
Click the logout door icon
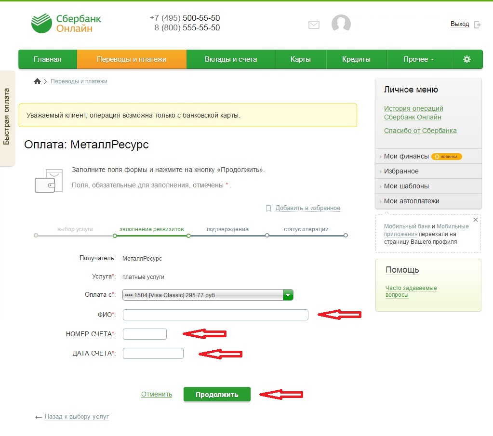[x=477, y=25]
